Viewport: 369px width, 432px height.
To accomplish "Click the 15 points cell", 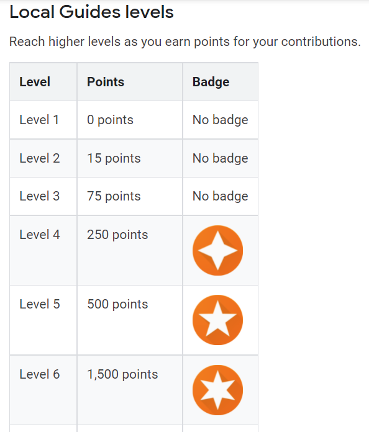I will (x=130, y=158).
